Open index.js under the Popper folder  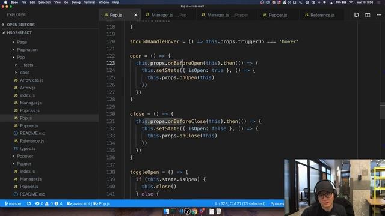(x=27, y=171)
